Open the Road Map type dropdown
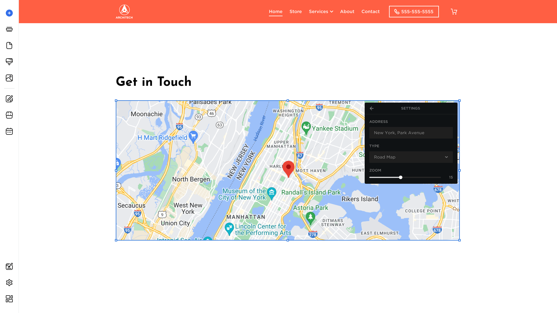Image resolution: width=557 pixels, height=313 pixels. (x=411, y=157)
